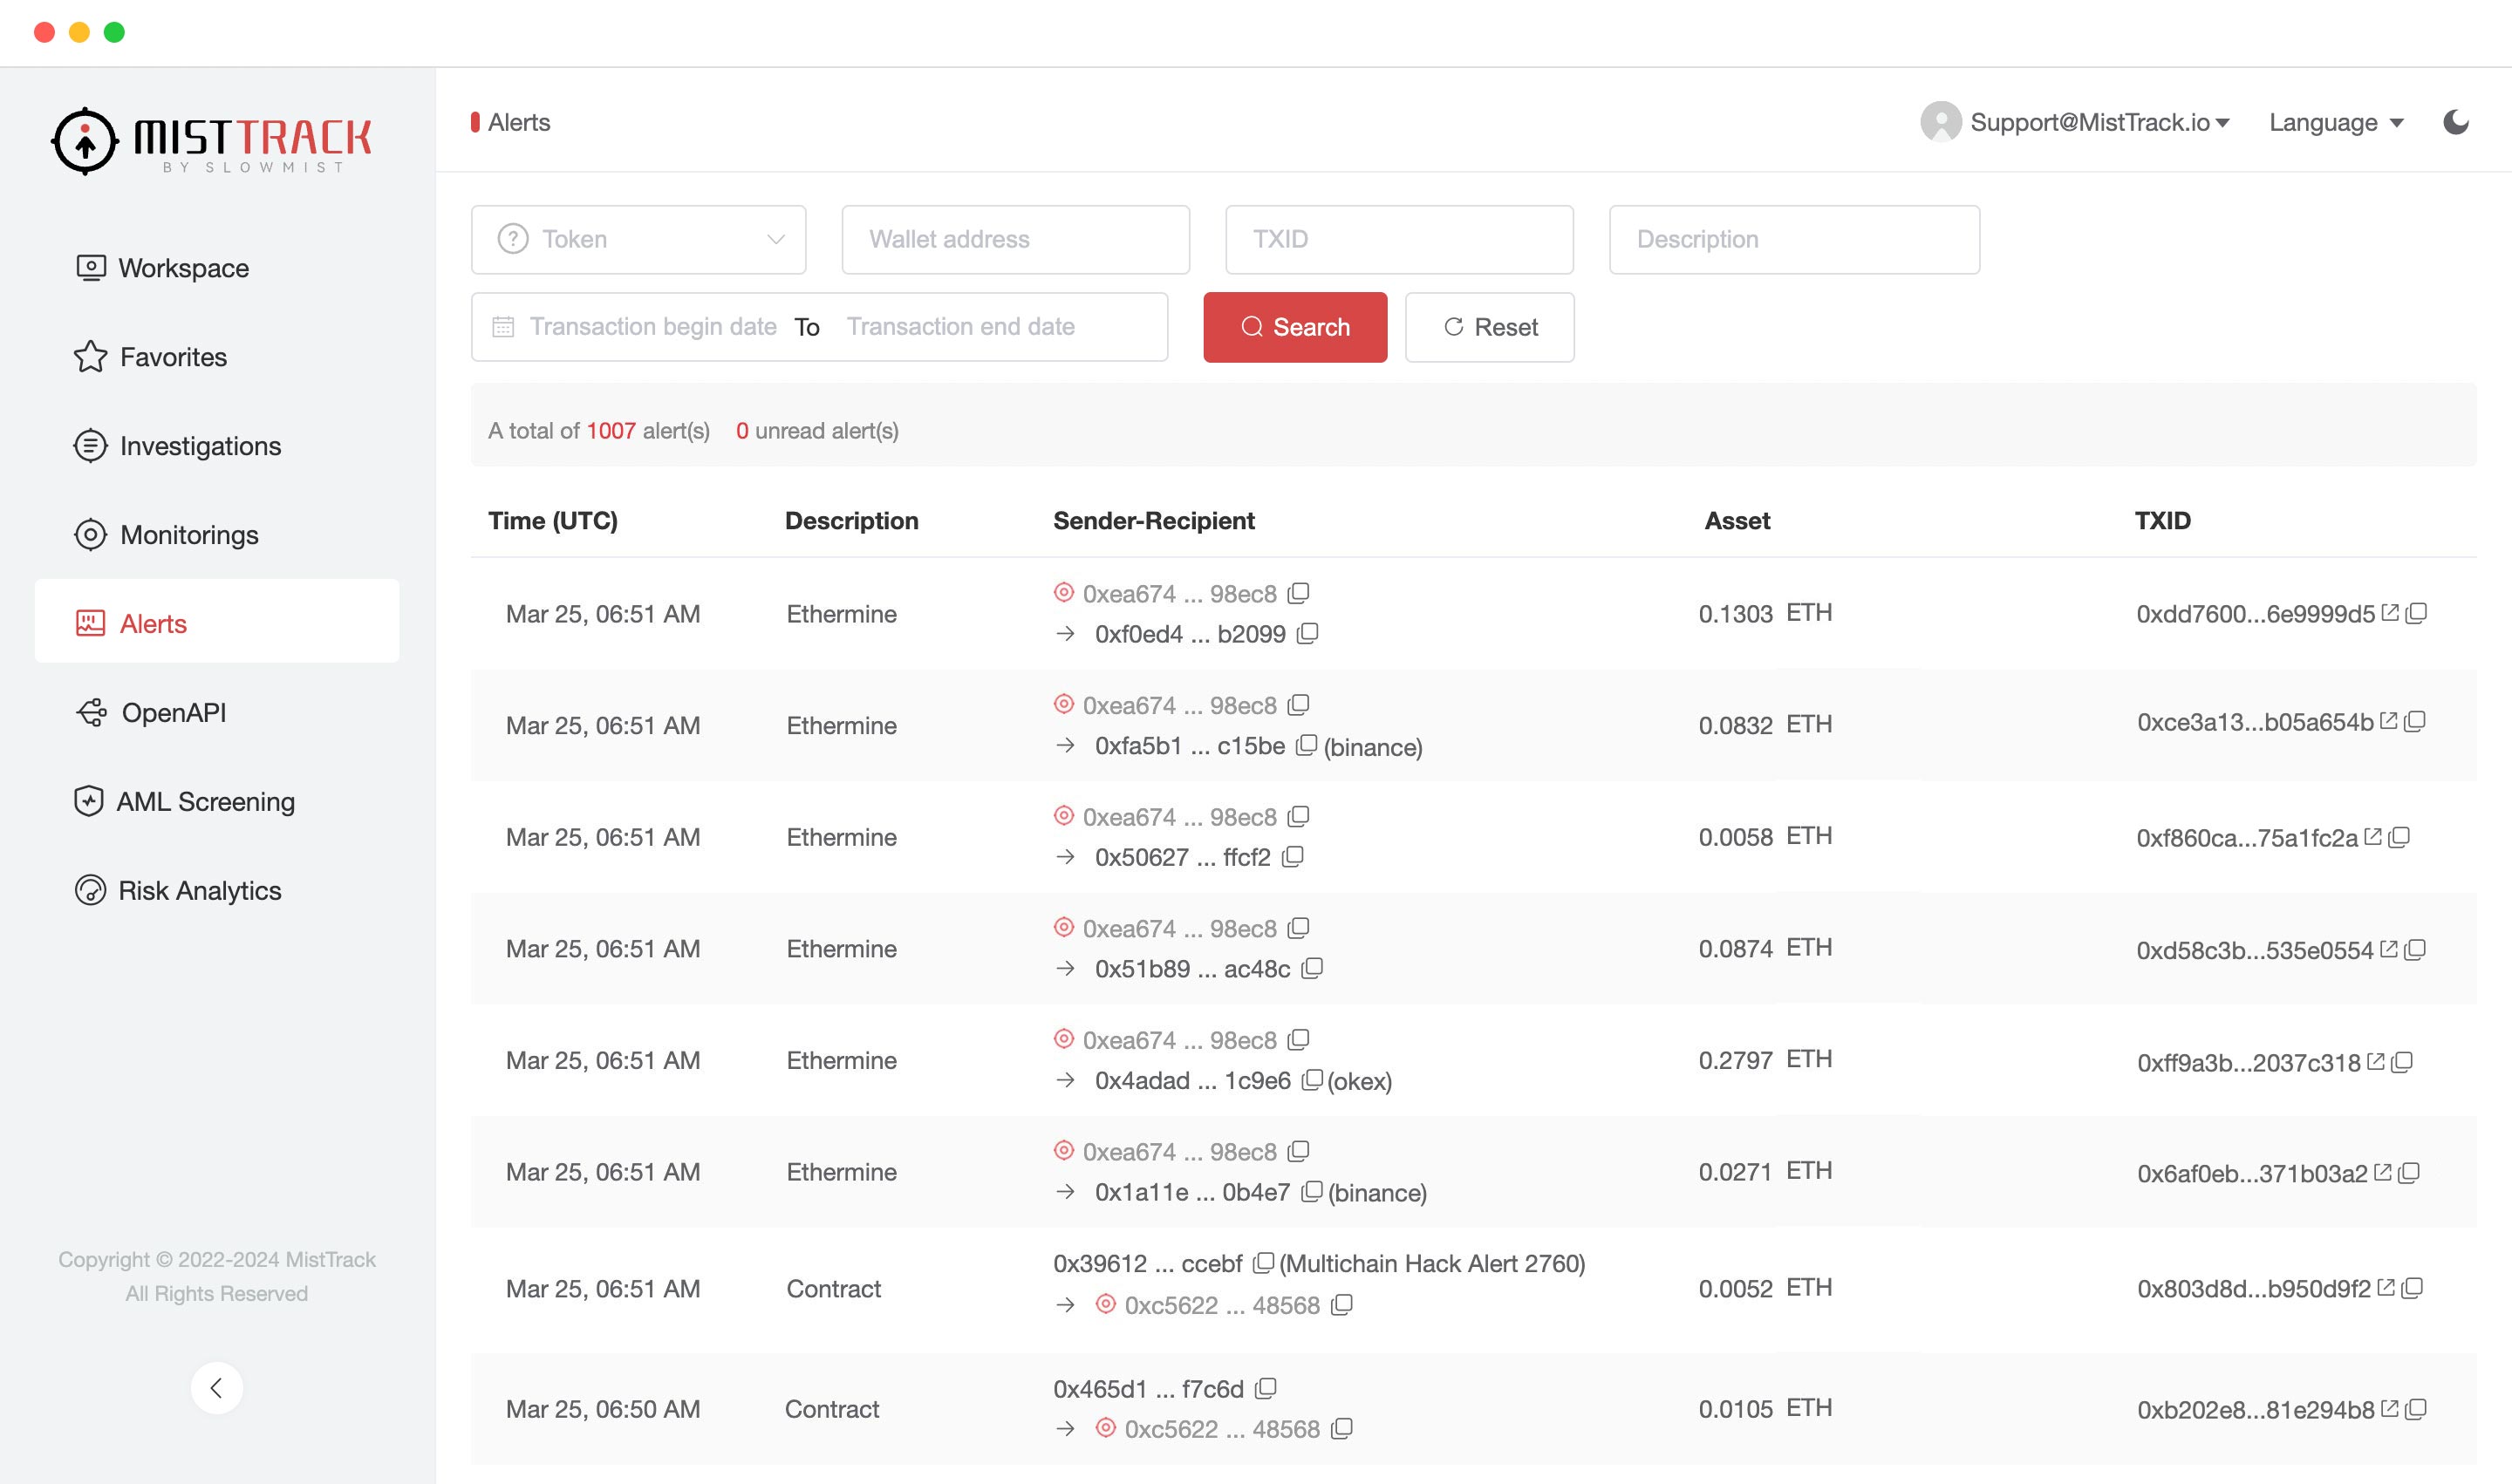Viewport: 2512px width, 1484px height.
Task: Copy the 0x39612 ... ccebf sender address
Action: click(1264, 1263)
